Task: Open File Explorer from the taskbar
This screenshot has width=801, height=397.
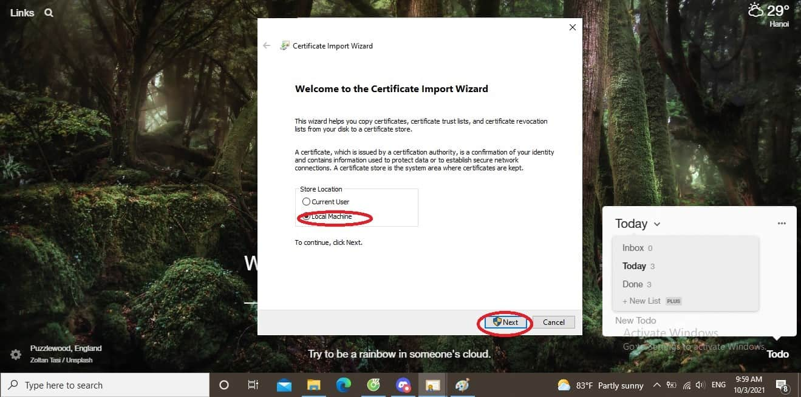Action: (313, 385)
